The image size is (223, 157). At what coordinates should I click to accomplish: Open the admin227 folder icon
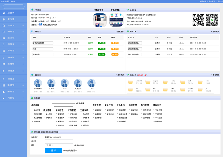pos(130,82)
